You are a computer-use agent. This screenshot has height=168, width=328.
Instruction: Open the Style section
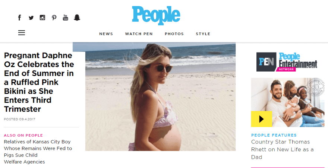coord(203,34)
